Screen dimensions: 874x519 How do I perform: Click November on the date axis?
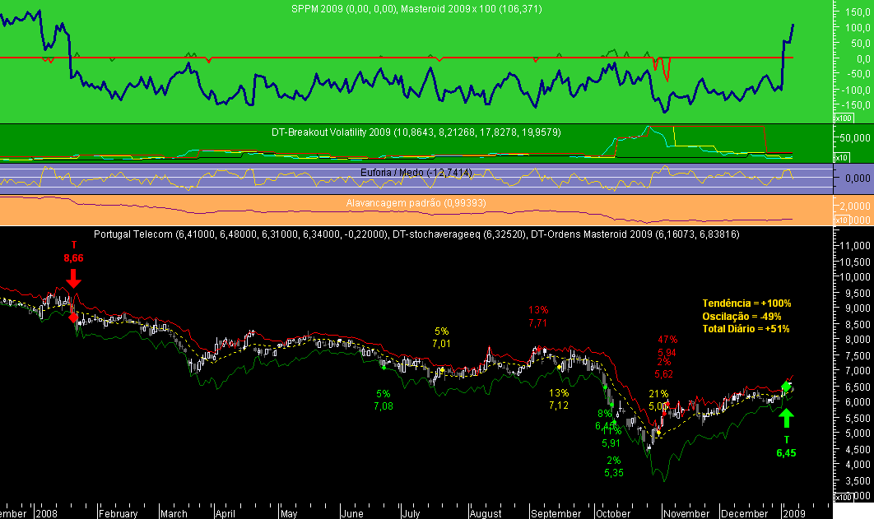pos(686,513)
